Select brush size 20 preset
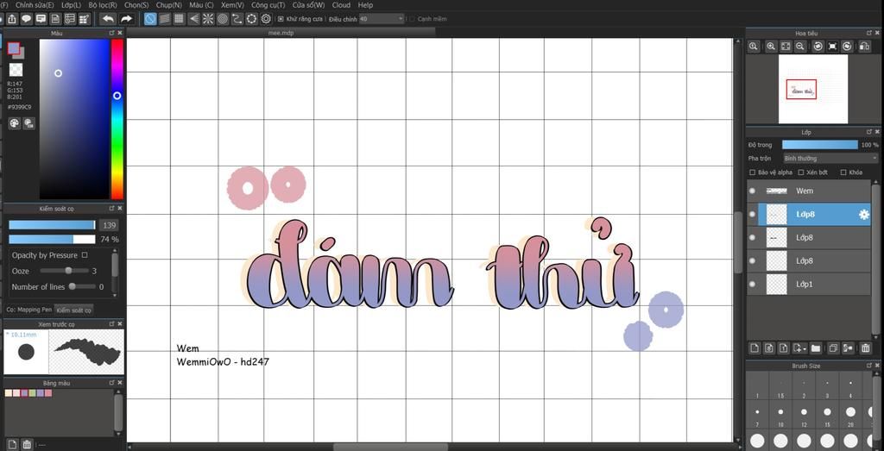Image resolution: width=884 pixels, height=451 pixels. (850, 415)
